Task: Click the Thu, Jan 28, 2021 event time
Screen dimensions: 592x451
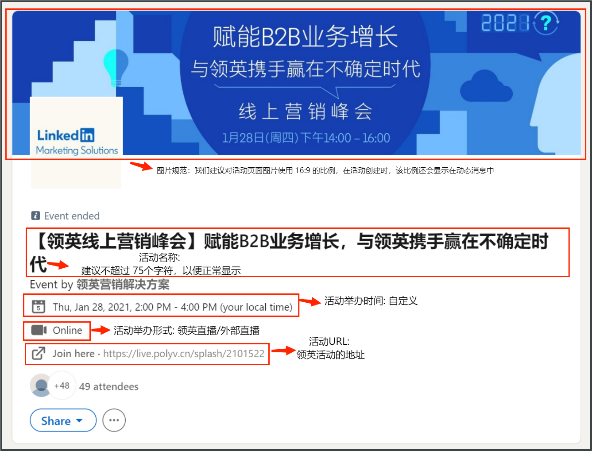Action: (x=173, y=307)
